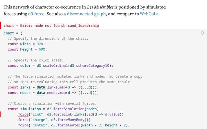
Task: Open the WebCoLa comparison link
Action: tap(149, 14)
